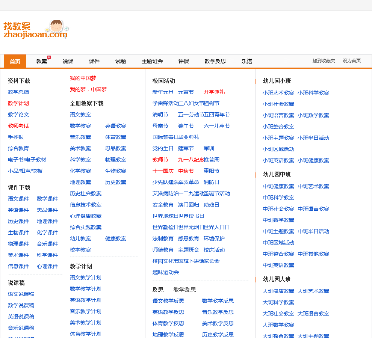Open 语文教案 link
Screen dimensions: 372x338
(x=80, y=115)
